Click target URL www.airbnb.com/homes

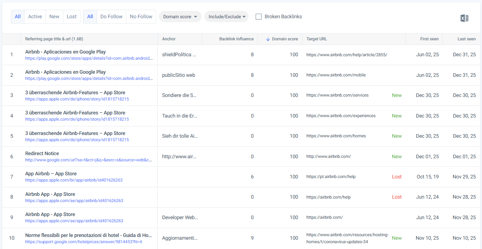click(336, 136)
